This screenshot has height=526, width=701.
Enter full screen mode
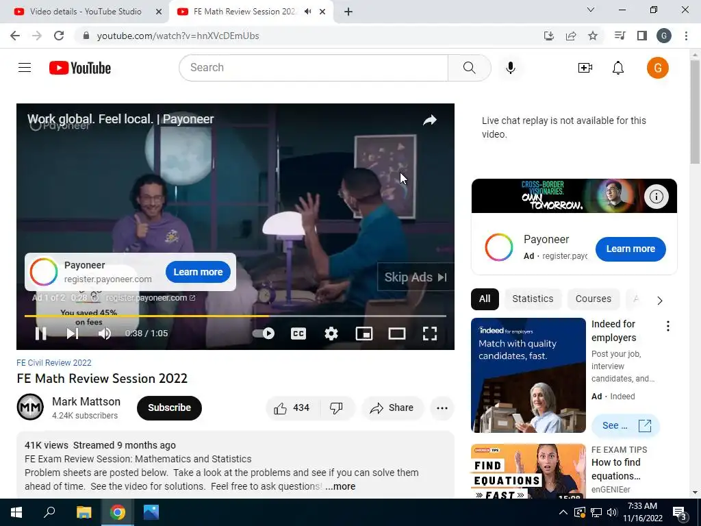coord(430,334)
